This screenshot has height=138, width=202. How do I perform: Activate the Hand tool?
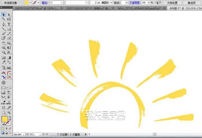3,112
